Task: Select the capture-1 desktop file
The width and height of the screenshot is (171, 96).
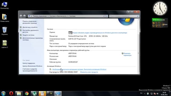Action: 5,44
